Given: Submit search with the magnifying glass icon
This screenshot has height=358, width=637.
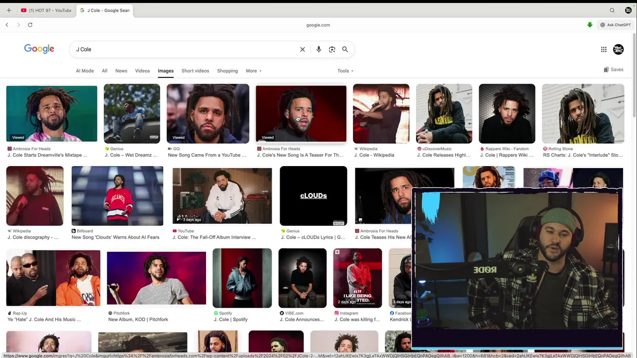Looking at the screenshot, I should coord(345,49).
